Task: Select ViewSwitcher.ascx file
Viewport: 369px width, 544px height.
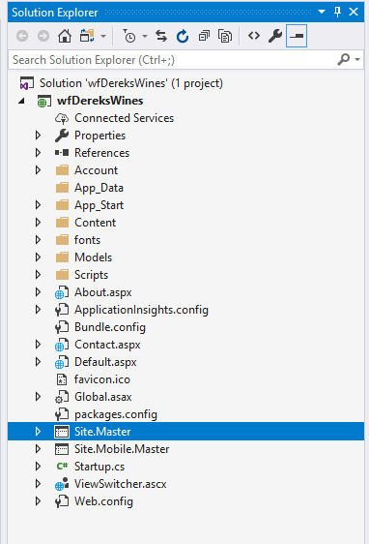Action: pyautogui.click(x=120, y=484)
